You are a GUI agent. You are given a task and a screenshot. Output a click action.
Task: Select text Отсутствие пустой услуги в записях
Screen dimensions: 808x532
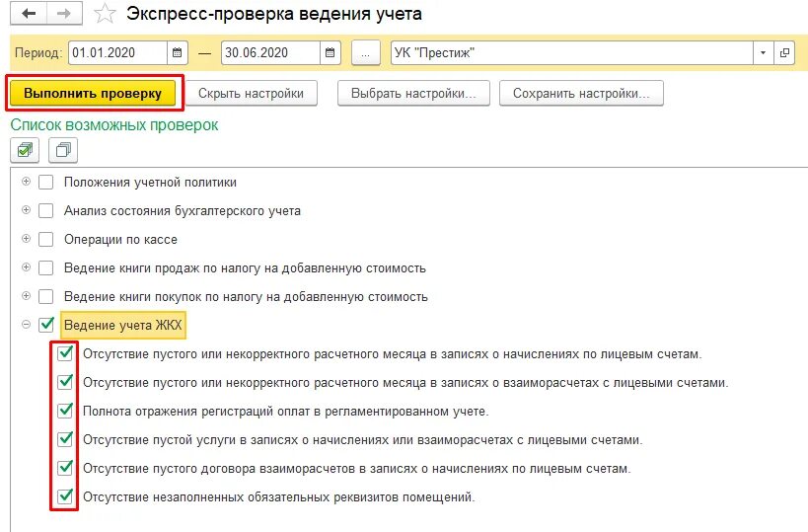pos(363,440)
